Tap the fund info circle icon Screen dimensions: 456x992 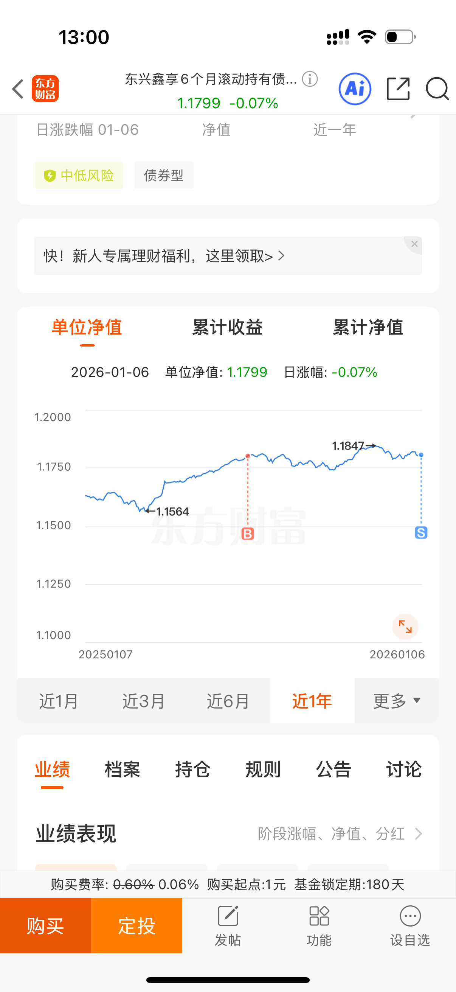tap(310, 79)
